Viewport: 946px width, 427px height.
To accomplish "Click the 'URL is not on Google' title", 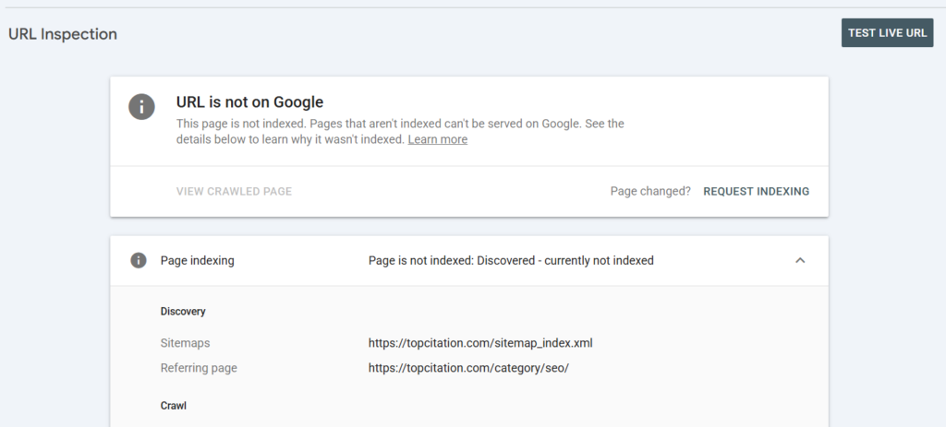I will 249,101.
